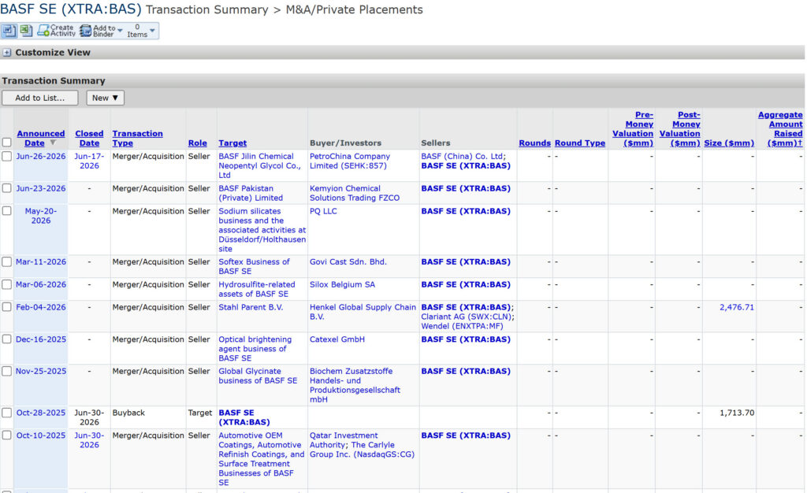Click the Announced Date sort arrow indicator
This screenshot has width=807, height=493.
click(x=53, y=143)
